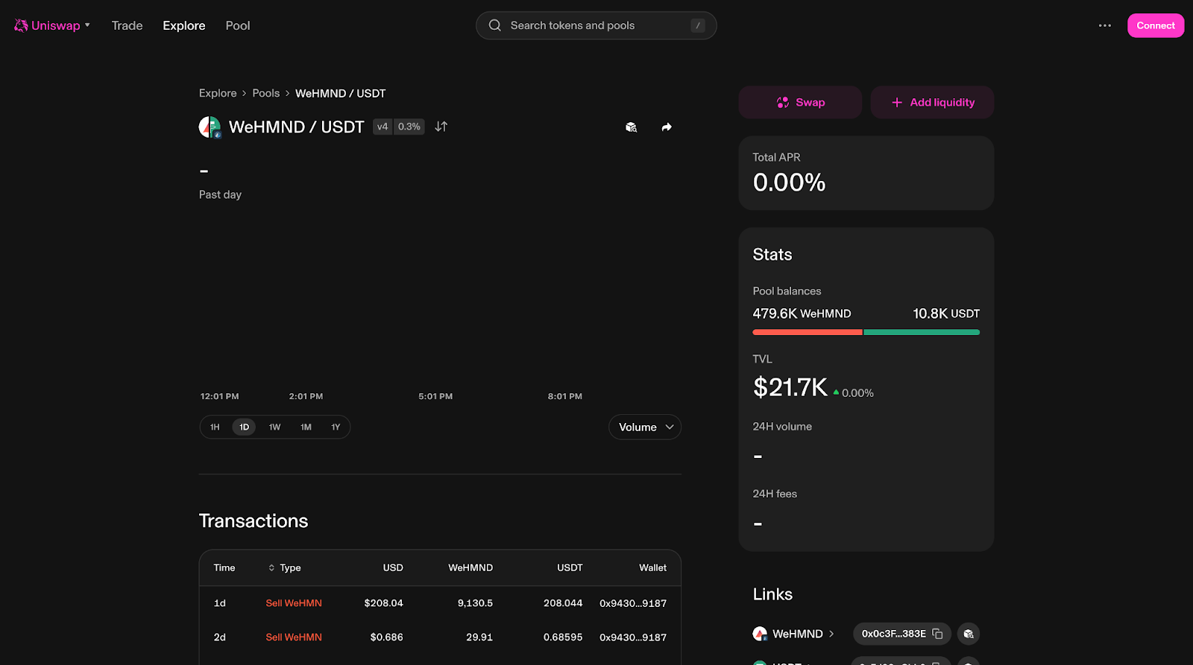1193x665 pixels.
Task: Filter transactions by Type column
Action: pos(284,567)
